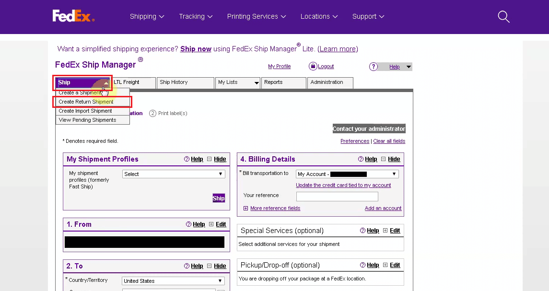Click the Ship button in Shipment Profiles

tap(219, 198)
